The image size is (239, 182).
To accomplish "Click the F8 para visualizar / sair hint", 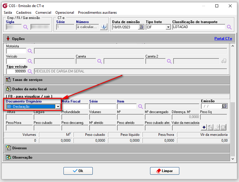I will [x=29, y=96].
